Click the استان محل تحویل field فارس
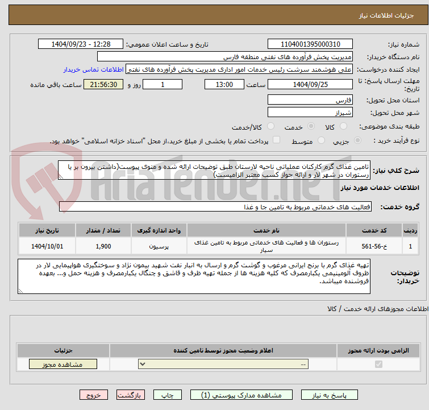The height and width of the screenshot is (410, 429). [x=310, y=100]
